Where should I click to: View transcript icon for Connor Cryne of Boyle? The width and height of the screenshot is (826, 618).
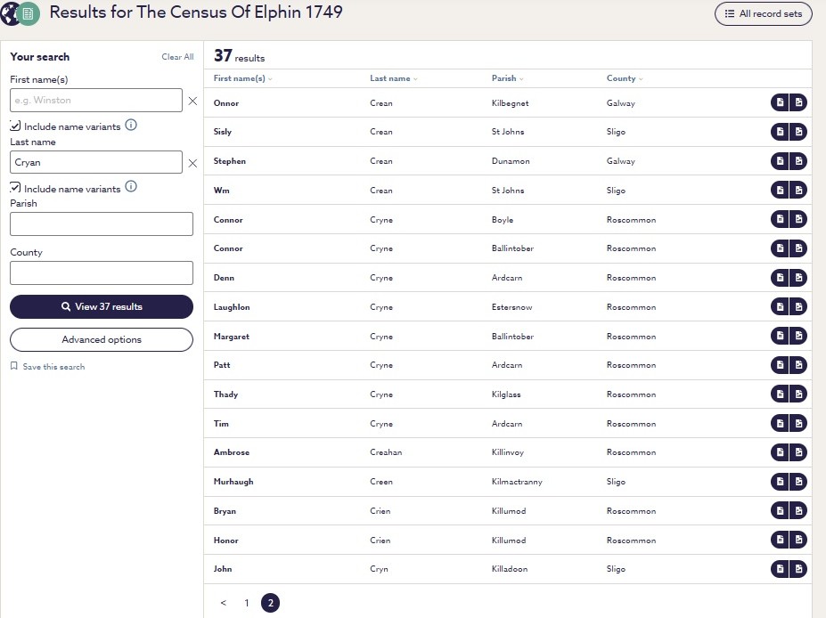pos(780,219)
